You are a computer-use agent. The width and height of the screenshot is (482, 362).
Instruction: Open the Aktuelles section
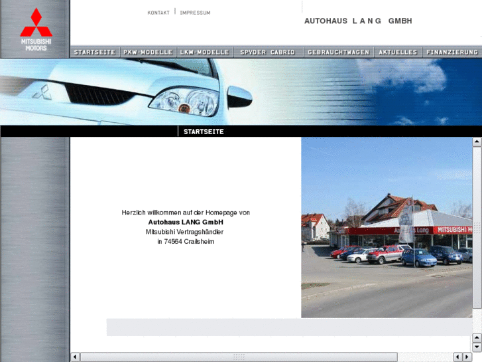click(398, 52)
